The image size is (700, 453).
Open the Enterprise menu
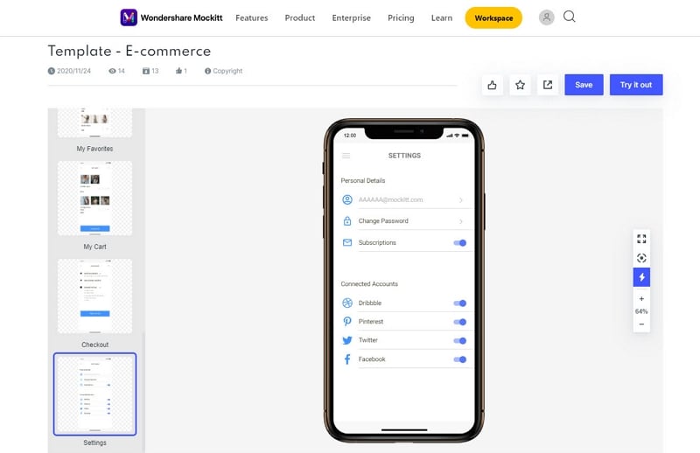[352, 17]
